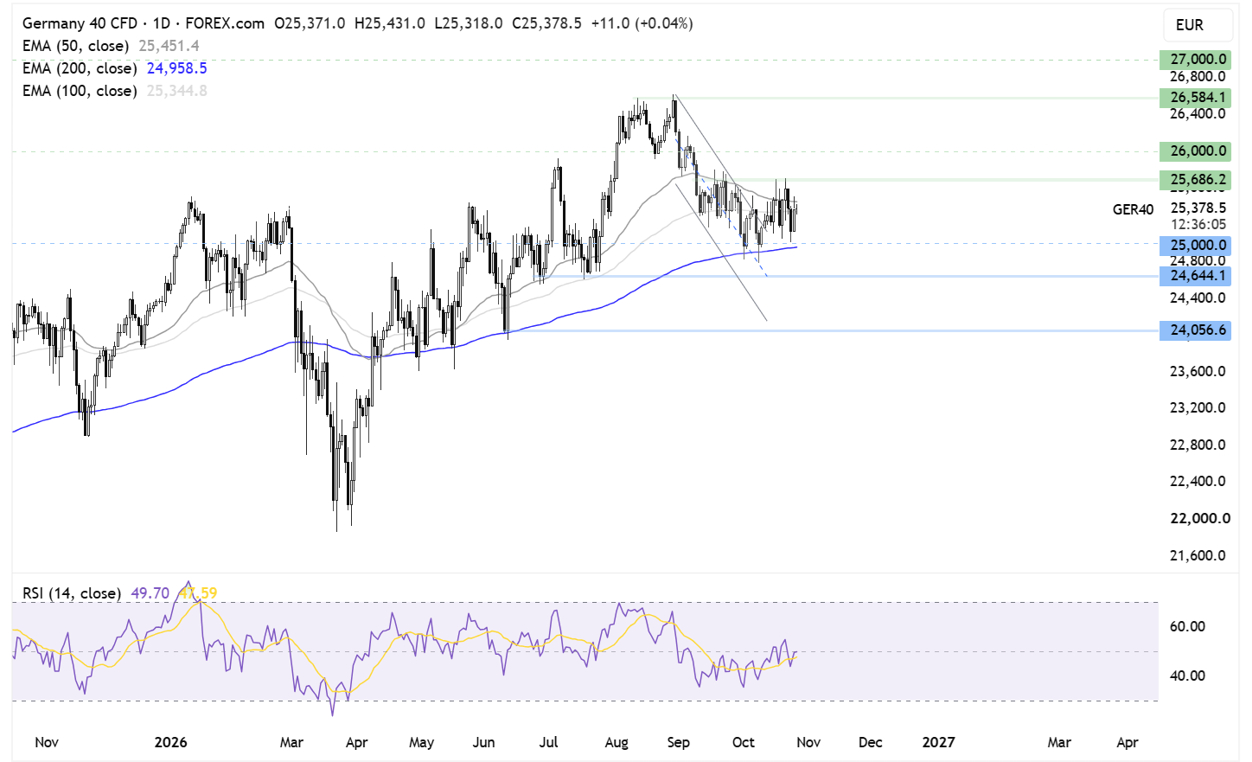Open the EUR currency selector

pos(1198,25)
